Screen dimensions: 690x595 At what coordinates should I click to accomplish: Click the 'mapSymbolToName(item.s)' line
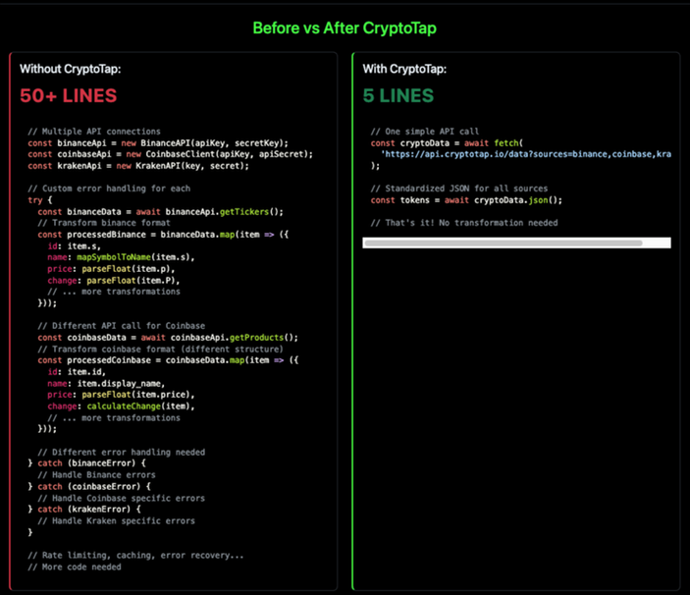pyautogui.click(x=121, y=257)
